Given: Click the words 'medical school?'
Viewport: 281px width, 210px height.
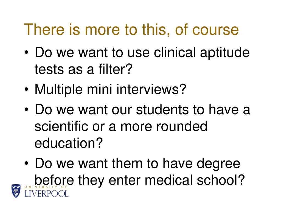Looking at the screenshot, I should (x=195, y=180).
